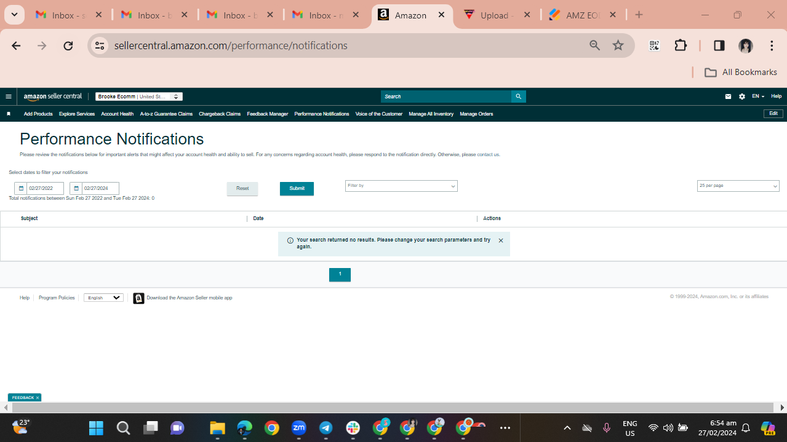Open calendar icon for end date
Viewport: 787px width, 442px height.
tap(76, 189)
